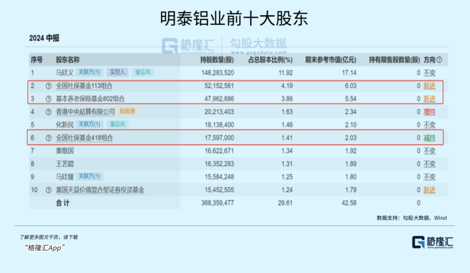The width and height of the screenshot is (470, 273).
Task: Click help icon beside 香港中央结算有限公司
Action: [49, 112]
